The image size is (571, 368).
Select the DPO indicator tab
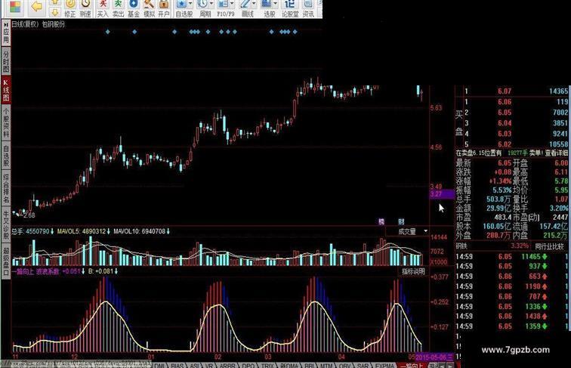coord(248,365)
